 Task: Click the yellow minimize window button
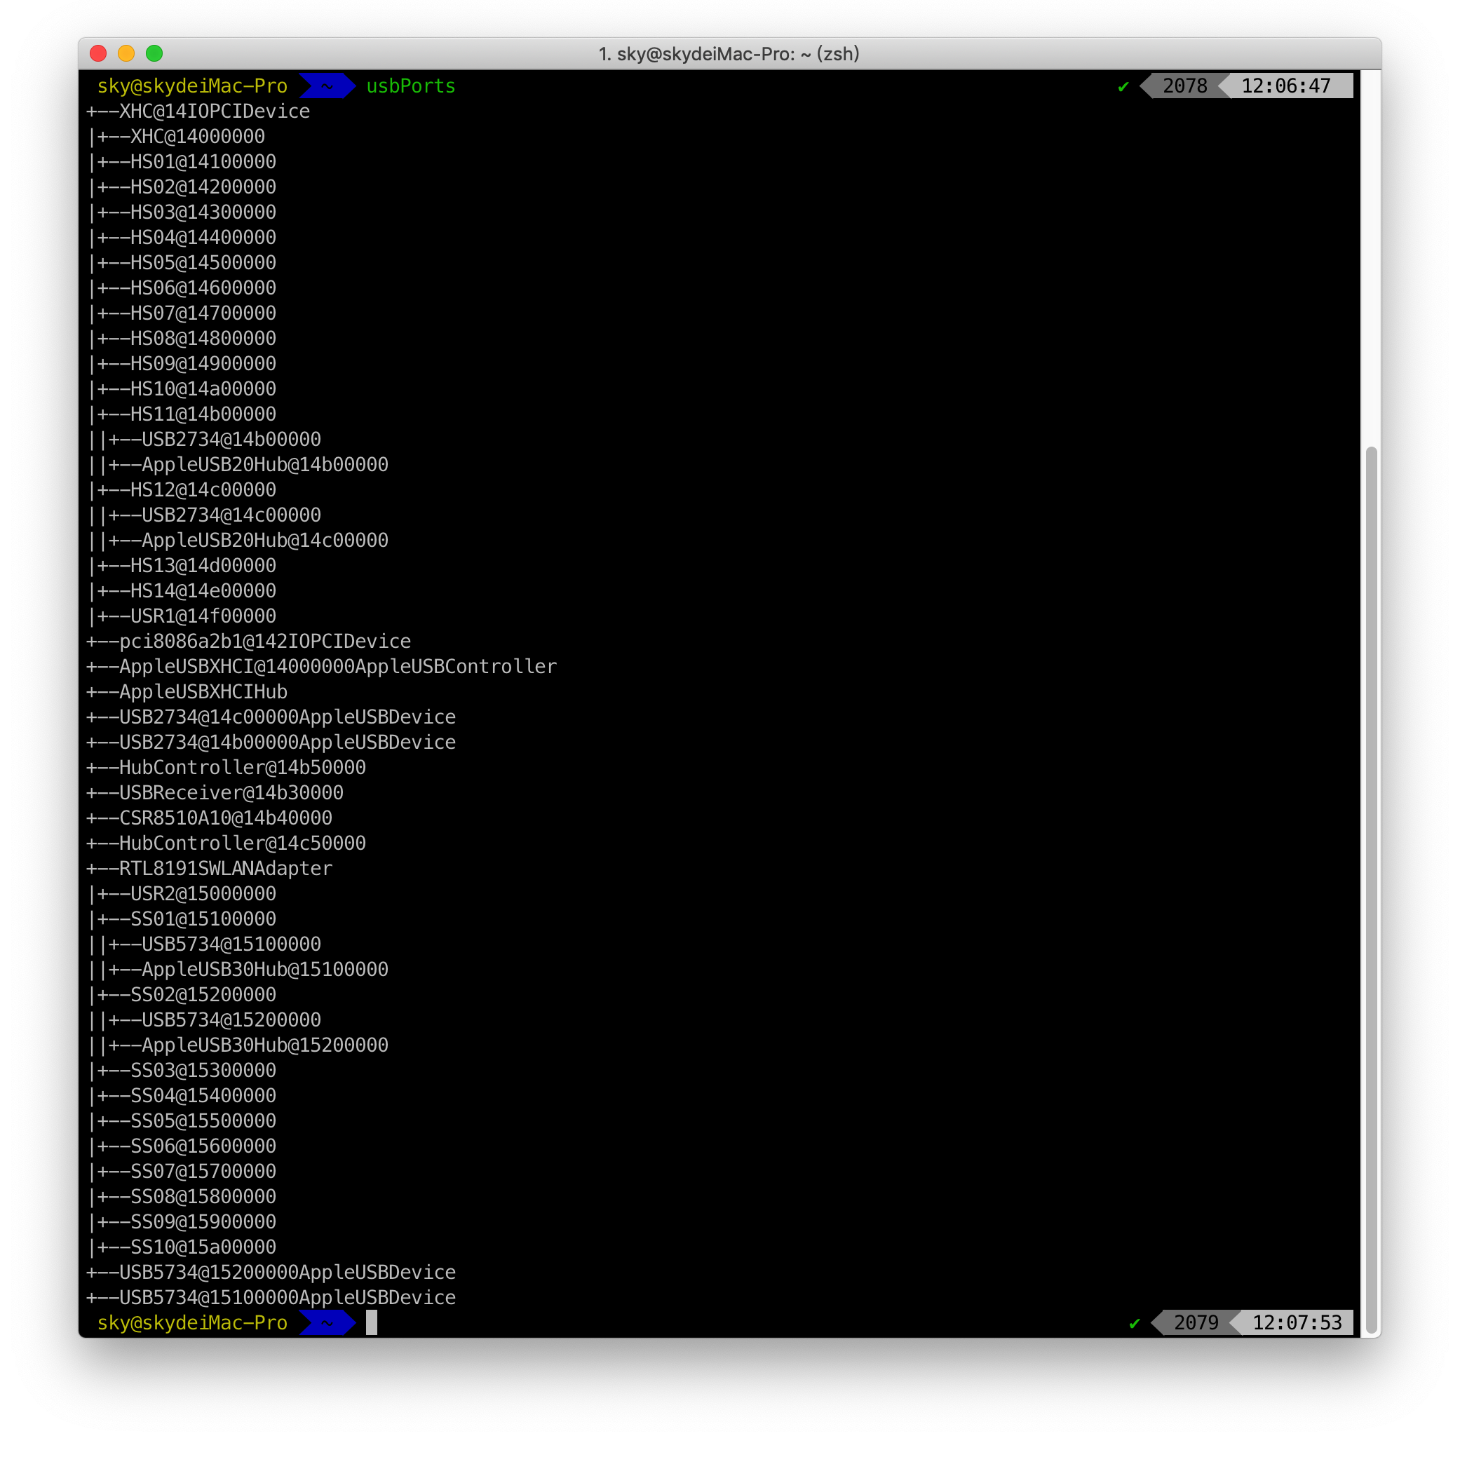[126, 54]
